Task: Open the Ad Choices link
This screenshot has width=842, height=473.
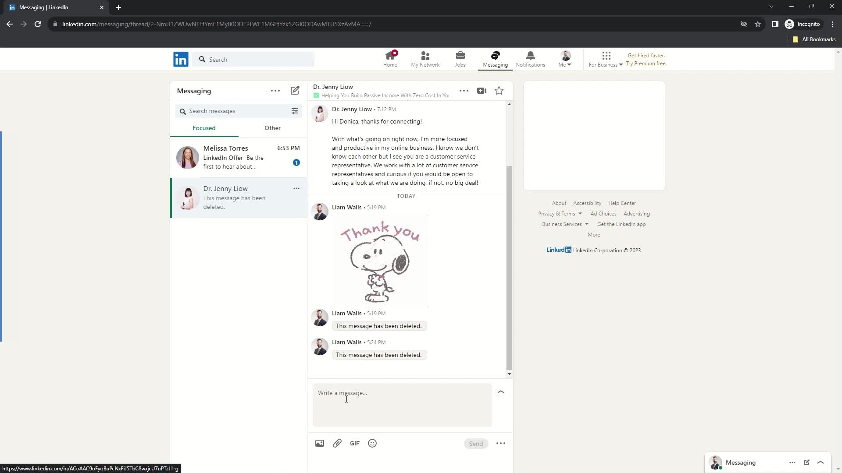Action: [x=603, y=214]
